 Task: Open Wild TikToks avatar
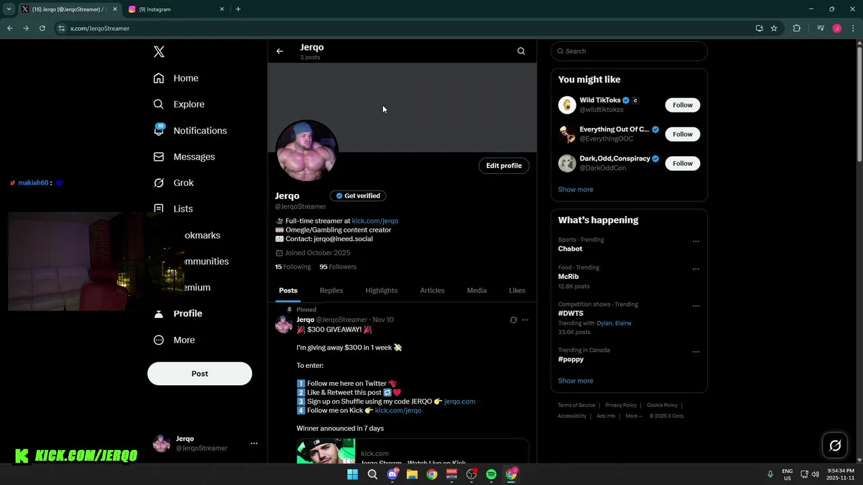pos(567,105)
